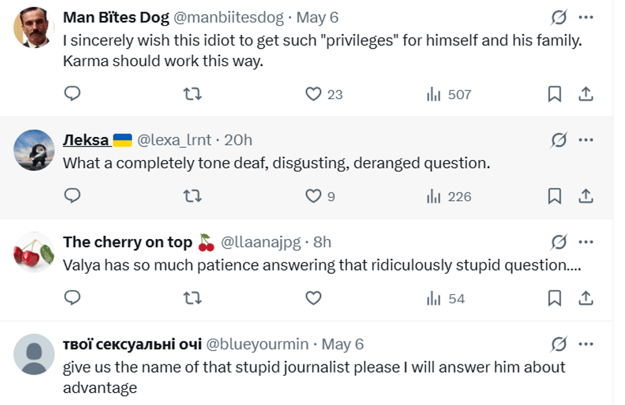Open more menu on Лекса's tweet
The height and width of the screenshot is (405, 625).
click(586, 140)
